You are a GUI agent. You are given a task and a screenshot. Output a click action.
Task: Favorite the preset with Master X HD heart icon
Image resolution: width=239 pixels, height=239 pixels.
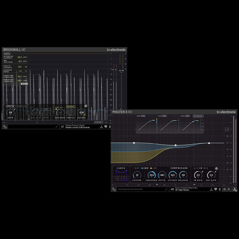(x=215, y=189)
